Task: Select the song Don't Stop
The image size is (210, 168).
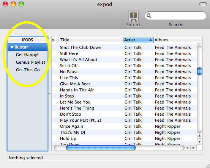Action: (x=71, y=115)
